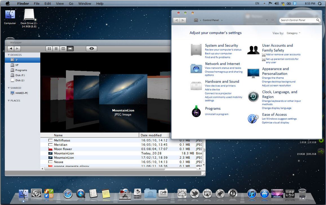
Task: Open the Library folder in the dock
Action: 150,194
